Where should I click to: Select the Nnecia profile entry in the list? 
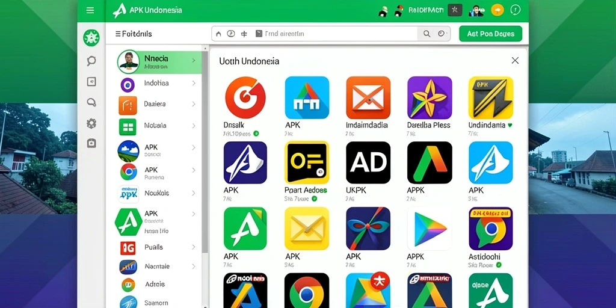click(x=159, y=62)
